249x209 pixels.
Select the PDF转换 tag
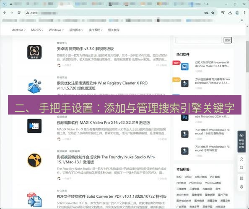point(181,183)
